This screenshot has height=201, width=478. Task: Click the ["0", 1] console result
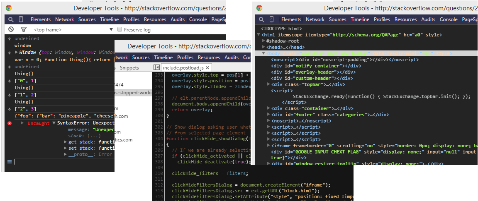(x=26, y=81)
